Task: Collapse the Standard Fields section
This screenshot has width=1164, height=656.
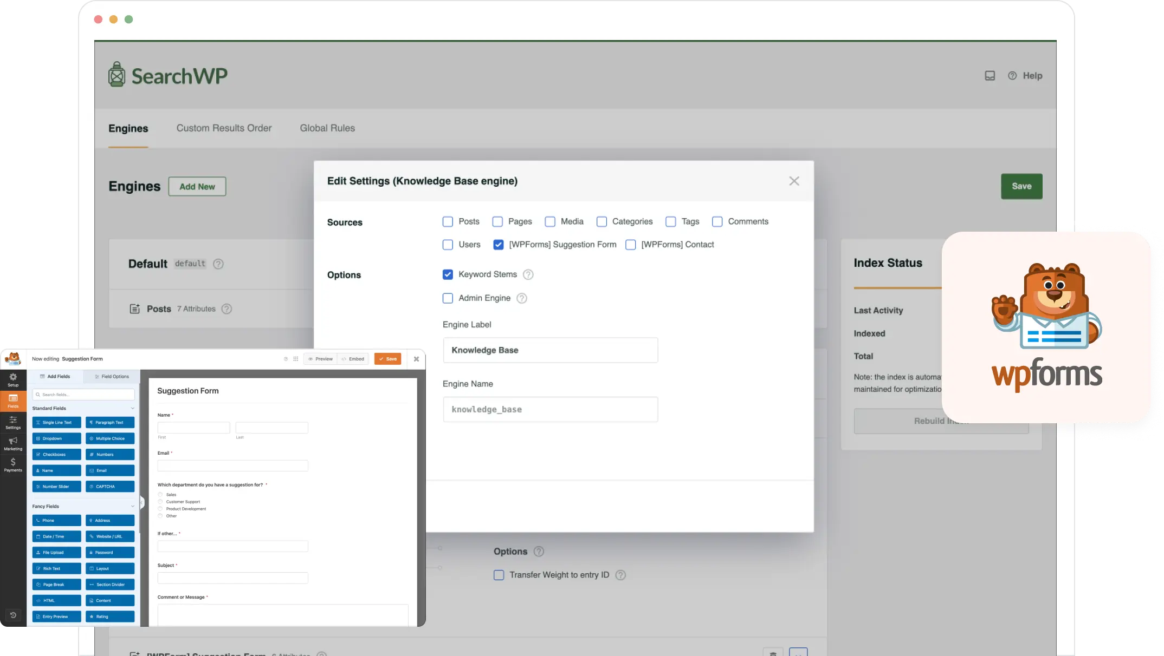Action: [x=132, y=408]
